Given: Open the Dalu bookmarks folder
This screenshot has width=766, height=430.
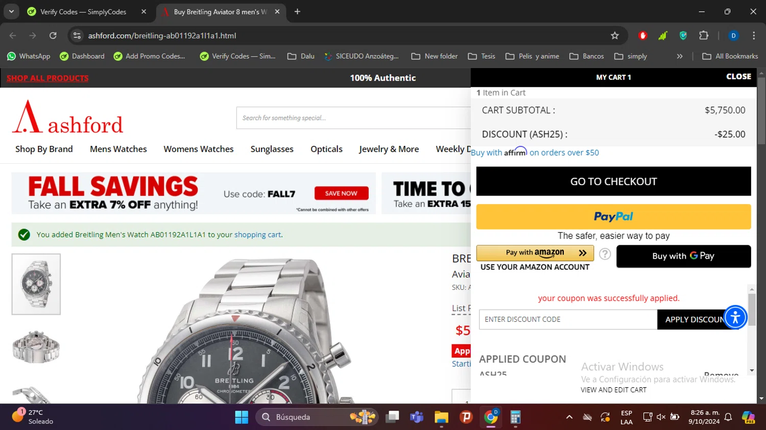Looking at the screenshot, I should [x=301, y=56].
